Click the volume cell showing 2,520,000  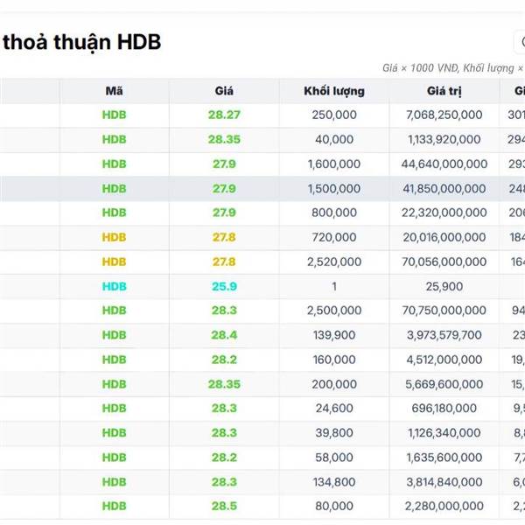[x=334, y=262]
